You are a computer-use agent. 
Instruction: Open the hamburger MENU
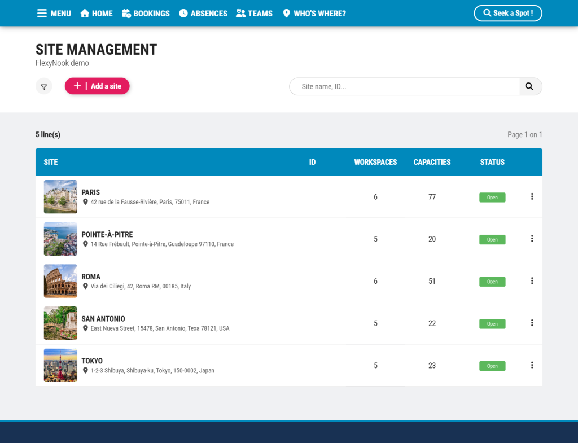54,14
